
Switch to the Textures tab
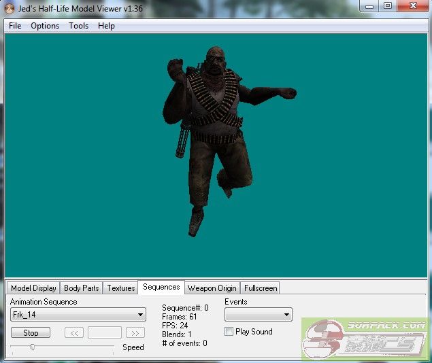point(120,288)
